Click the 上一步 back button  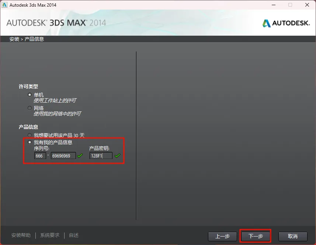point(222,236)
